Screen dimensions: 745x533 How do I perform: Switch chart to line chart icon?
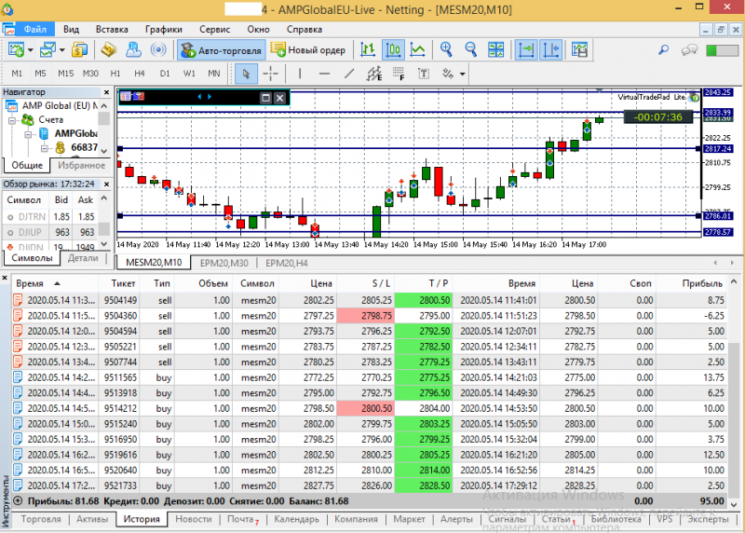coord(418,49)
